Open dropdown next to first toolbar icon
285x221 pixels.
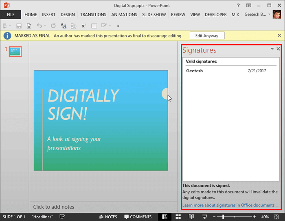click(10, 26)
